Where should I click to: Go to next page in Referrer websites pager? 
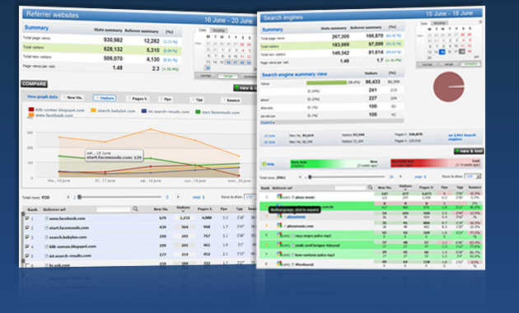coord(178,197)
